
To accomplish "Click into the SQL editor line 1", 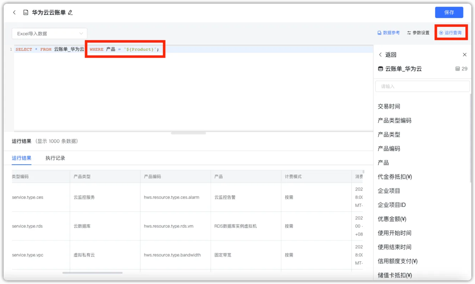I will coord(194,49).
